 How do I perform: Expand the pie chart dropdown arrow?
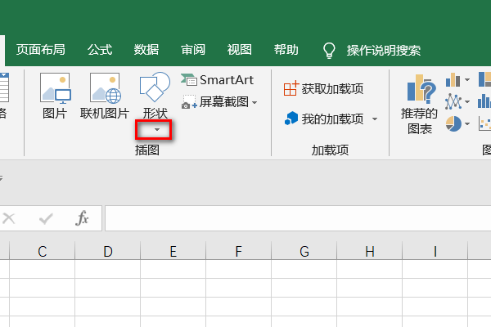coord(467,124)
